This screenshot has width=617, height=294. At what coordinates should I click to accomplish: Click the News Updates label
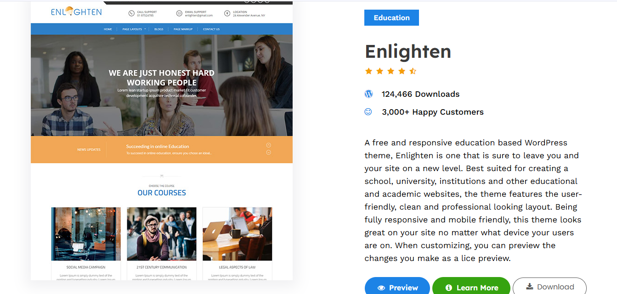[89, 150]
